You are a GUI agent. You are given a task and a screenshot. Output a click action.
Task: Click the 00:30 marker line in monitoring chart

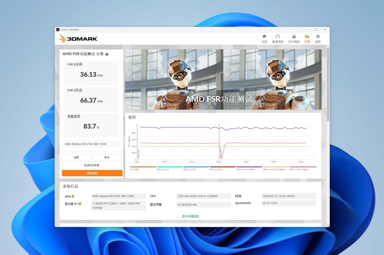[x=219, y=142]
